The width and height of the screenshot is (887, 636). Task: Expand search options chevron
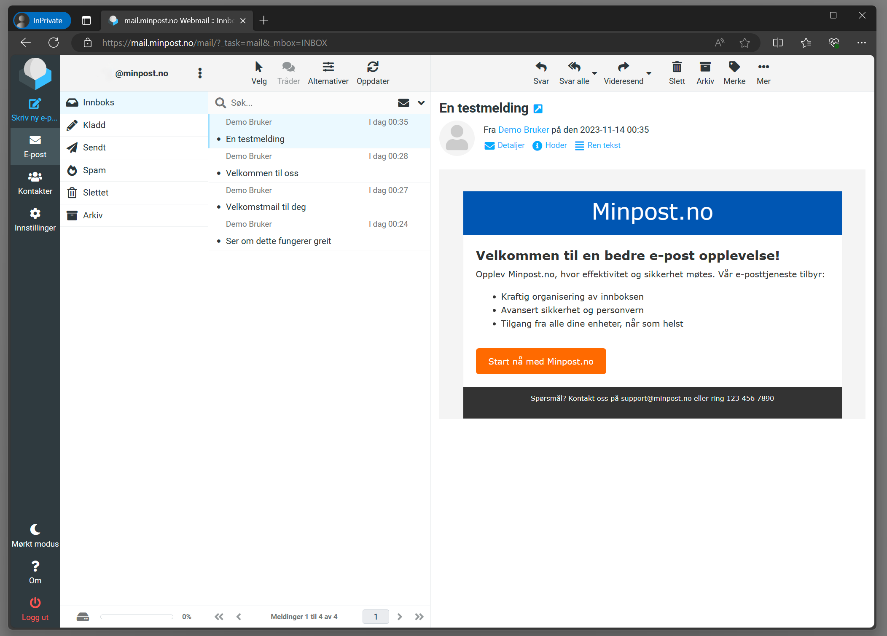pyautogui.click(x=421, y=103)
